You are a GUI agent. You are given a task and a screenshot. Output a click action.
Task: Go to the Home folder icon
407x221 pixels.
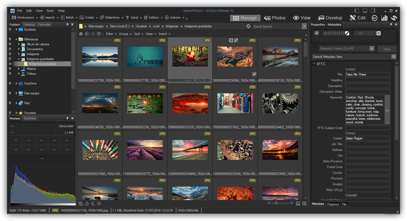(81, 34)
